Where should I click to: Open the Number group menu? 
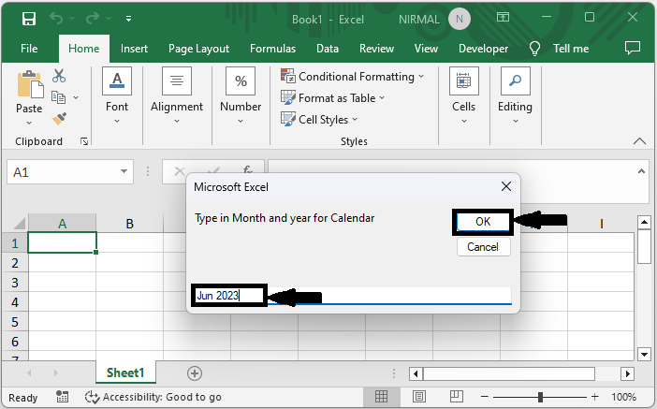pyautogui.click(x=241, y=96)
